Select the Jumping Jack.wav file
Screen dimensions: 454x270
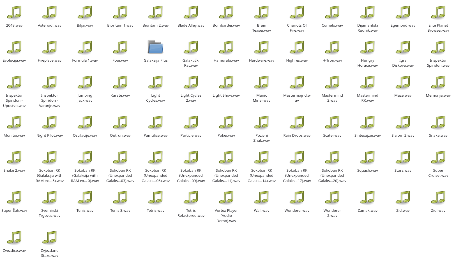point(85,83)
